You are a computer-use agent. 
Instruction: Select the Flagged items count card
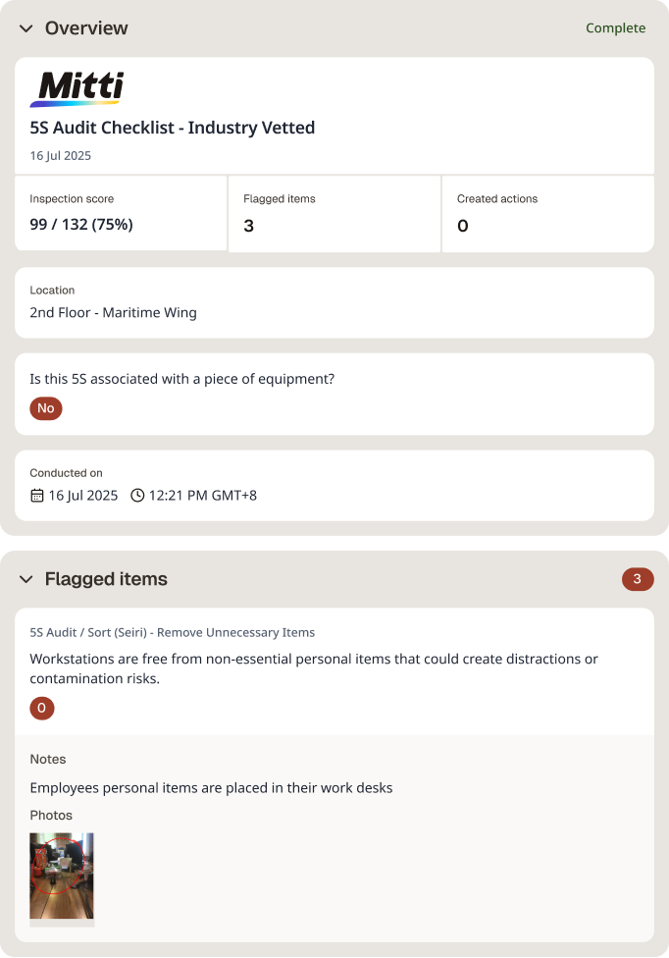point(334,214)
